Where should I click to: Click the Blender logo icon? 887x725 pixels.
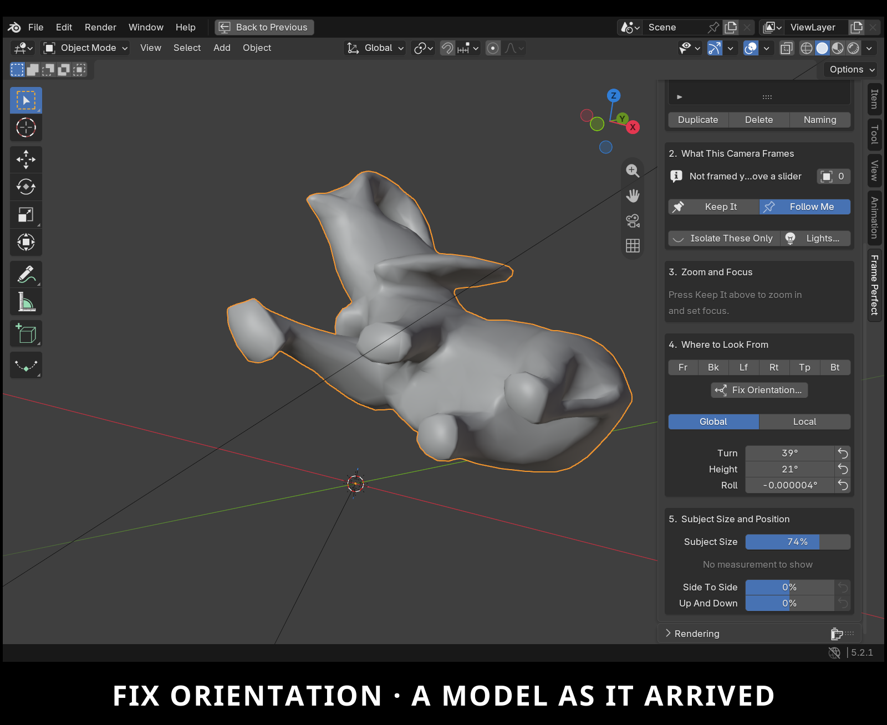point(14,27)
